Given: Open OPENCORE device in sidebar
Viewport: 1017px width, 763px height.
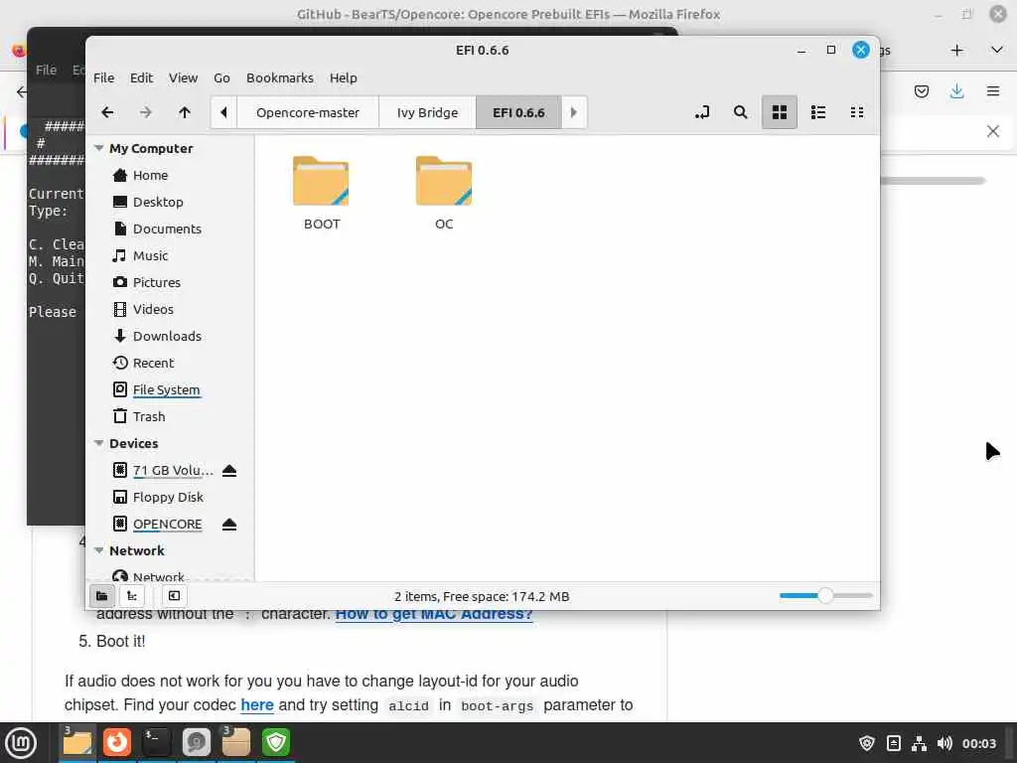Looking at the screenshot, I should 167,525.
